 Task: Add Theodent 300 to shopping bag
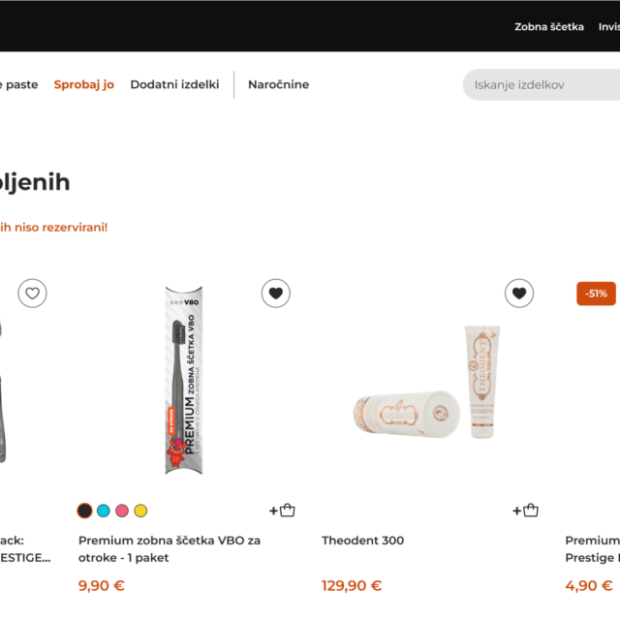[525, 511]
